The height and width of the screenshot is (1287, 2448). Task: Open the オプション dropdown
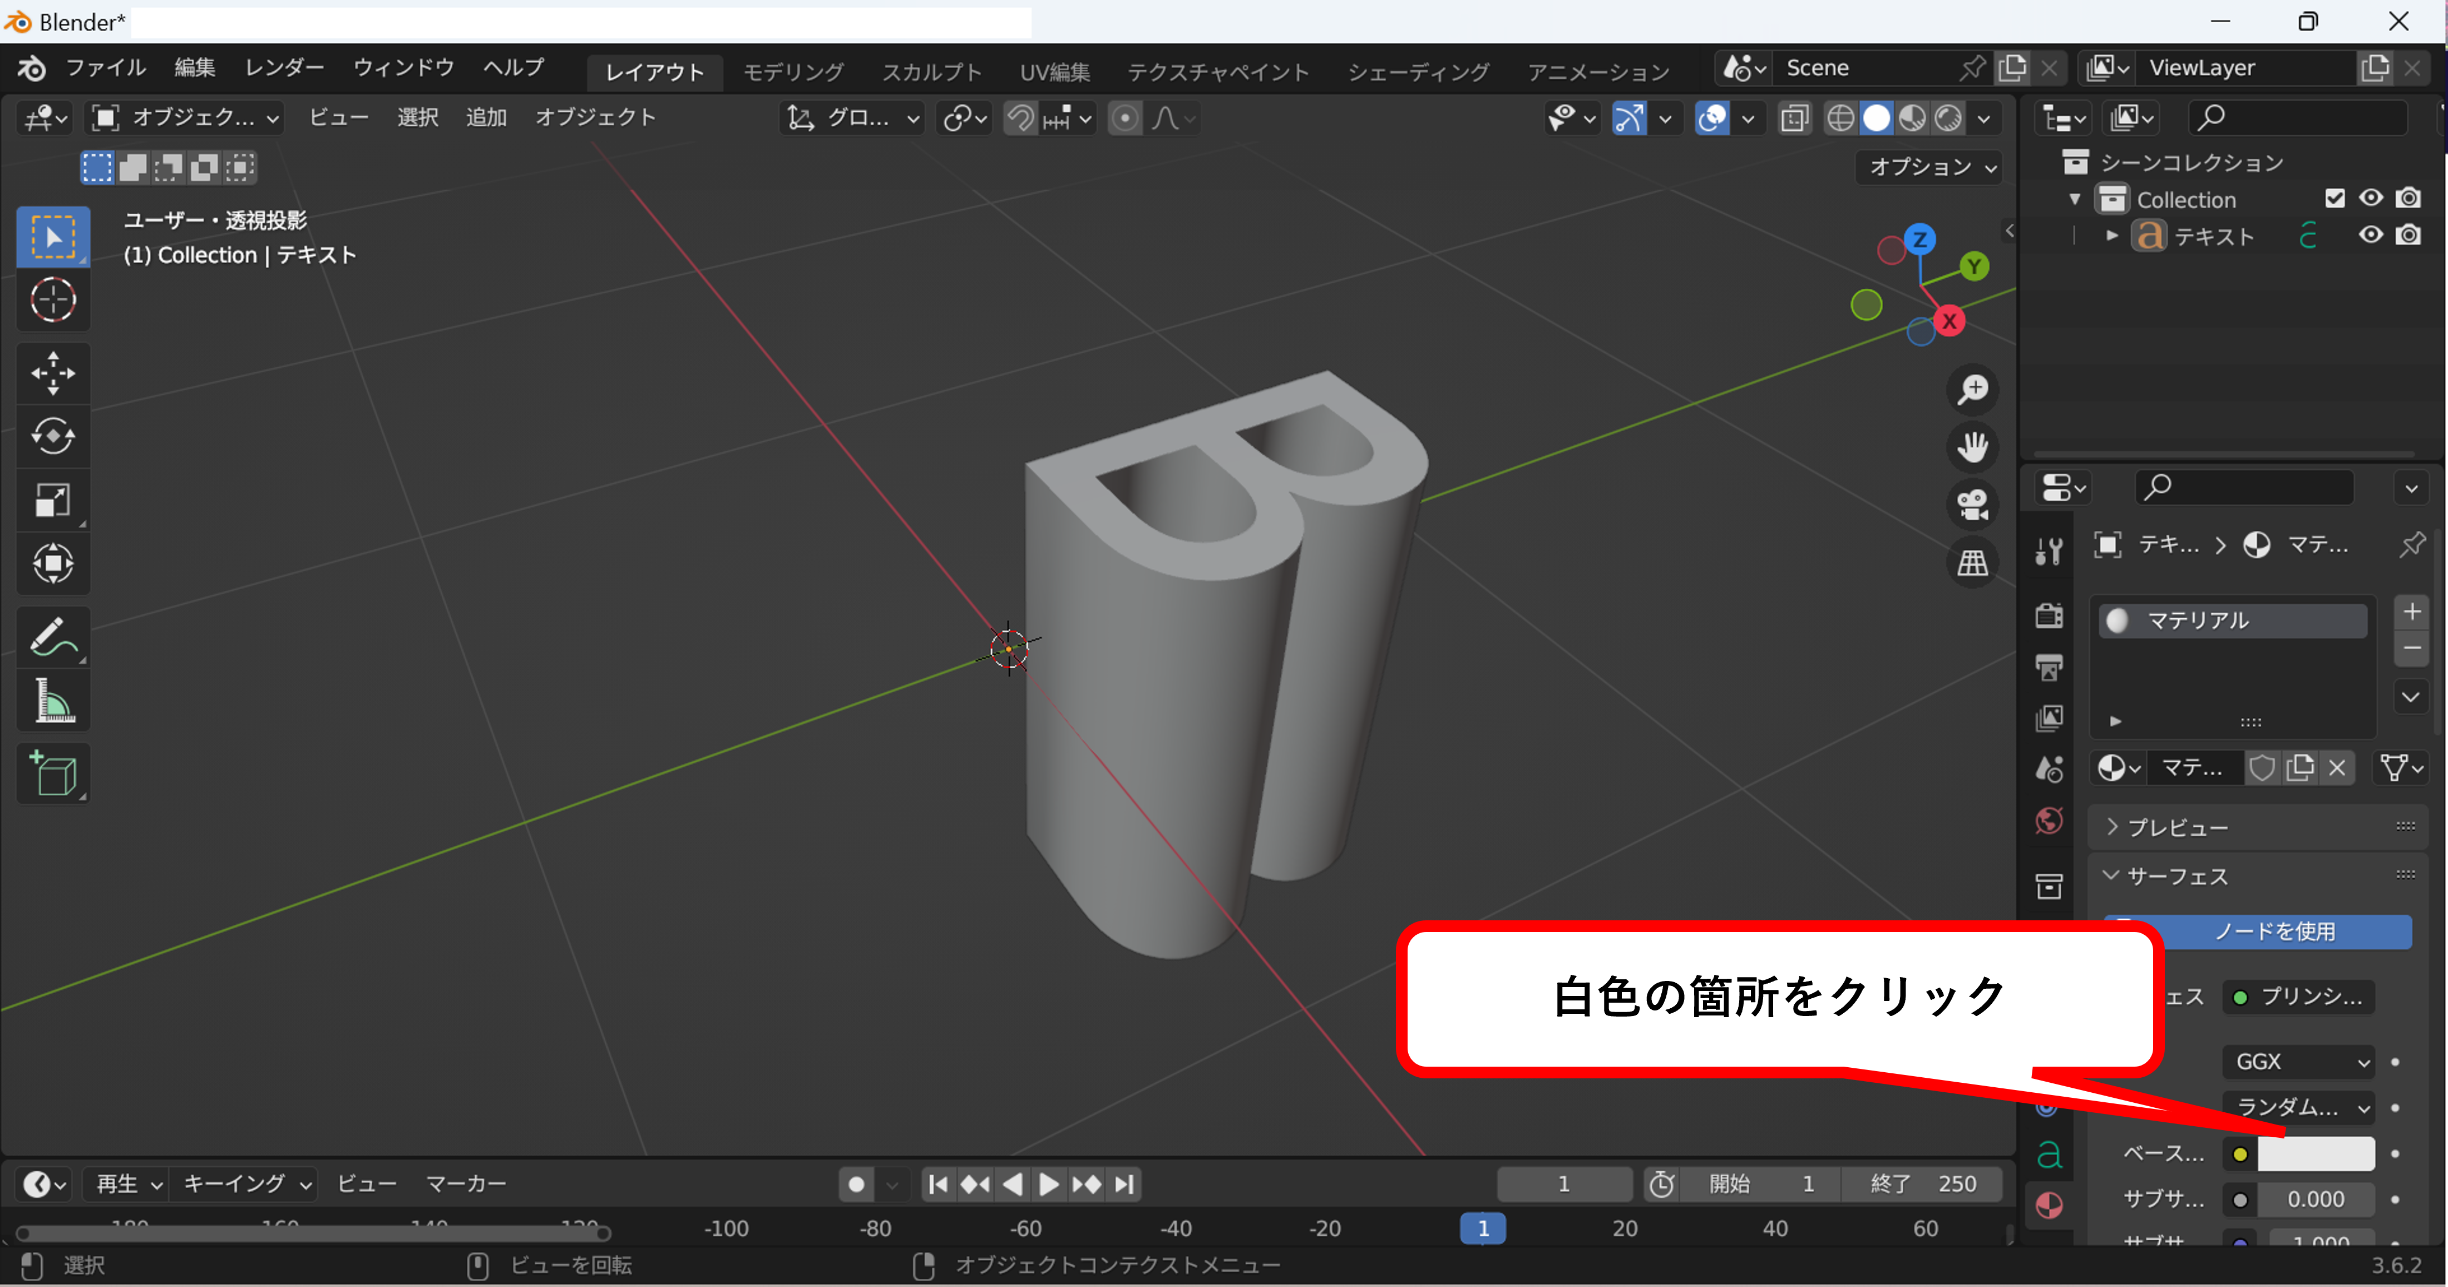point(1929,167)
